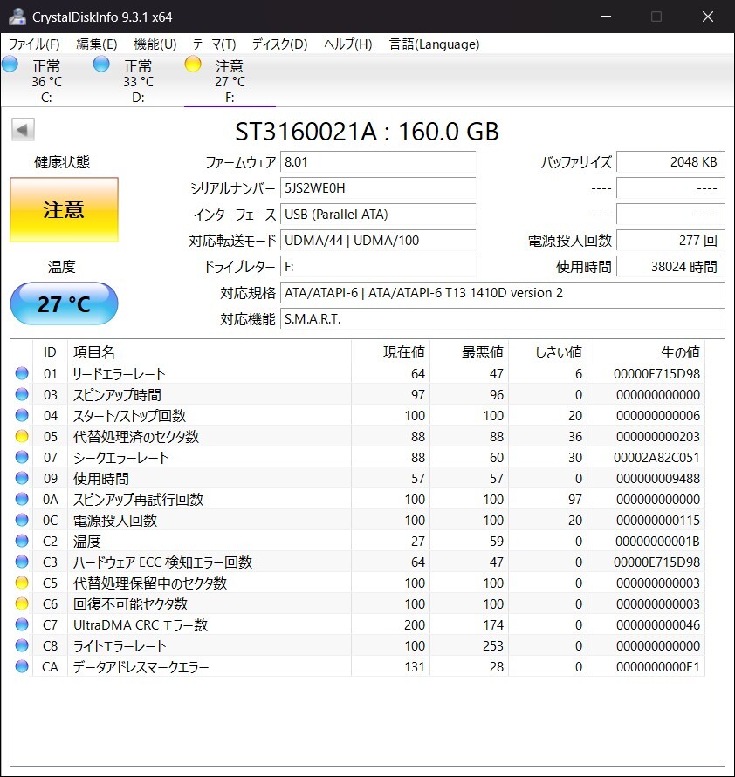Screen dimensions: 735x777
Task: Click the 対応規格 field ATA/ATAPI-6
Action: [x=503, y=293]
